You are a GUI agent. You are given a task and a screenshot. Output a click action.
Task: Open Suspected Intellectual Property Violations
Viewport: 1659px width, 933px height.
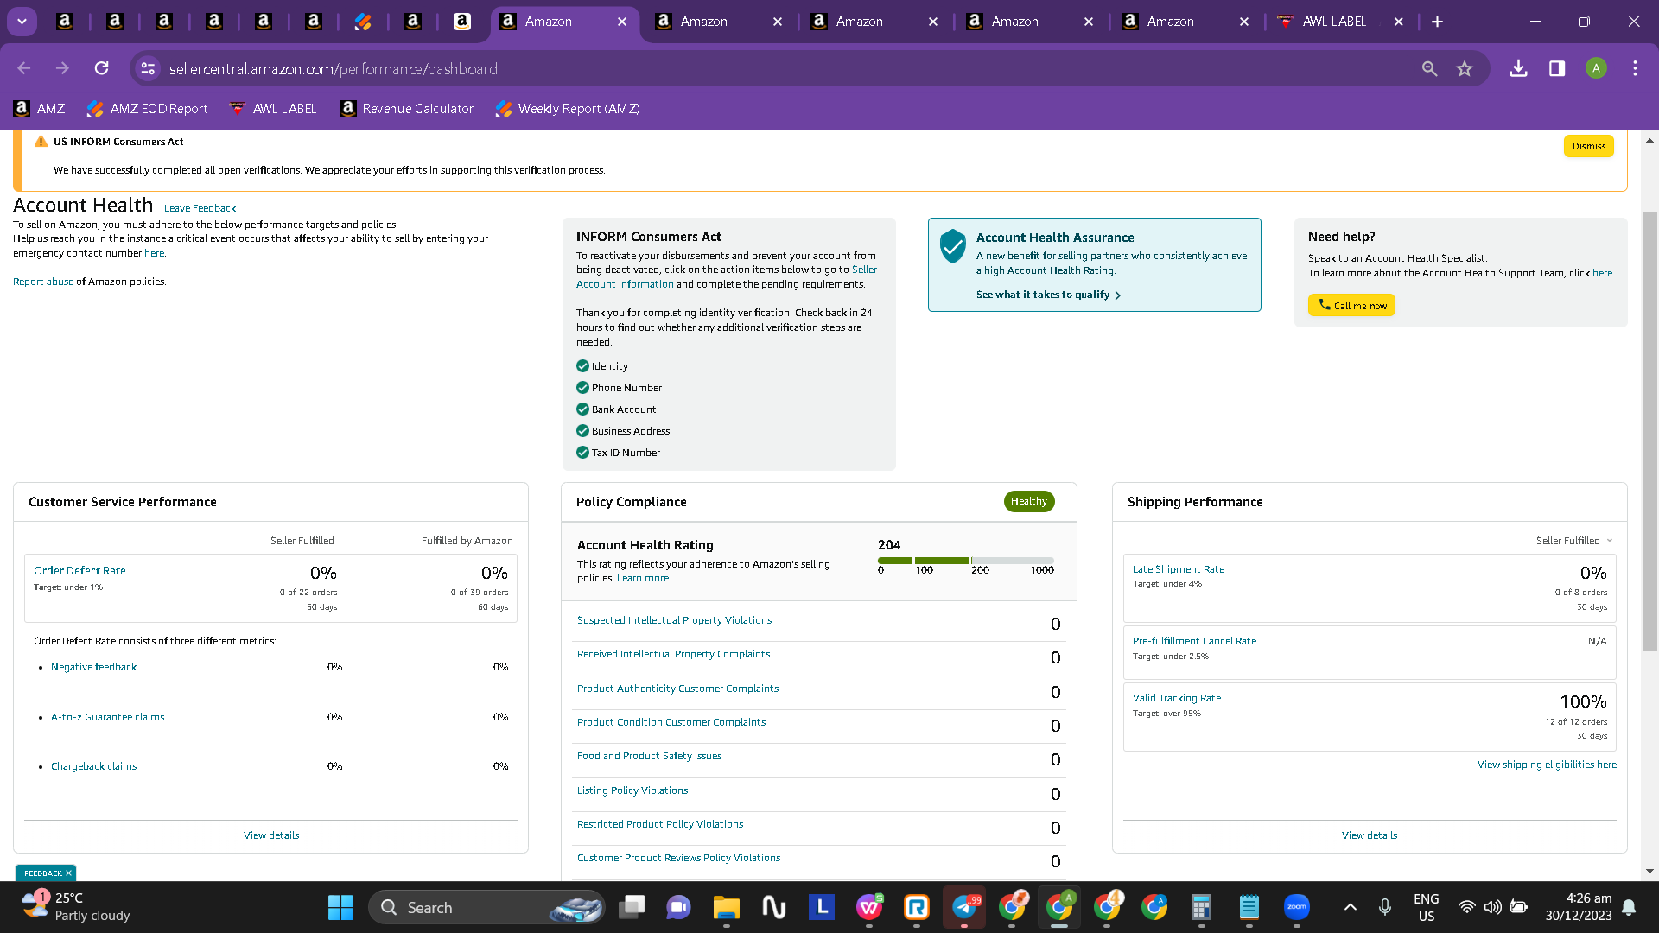(x=674, y=620)
